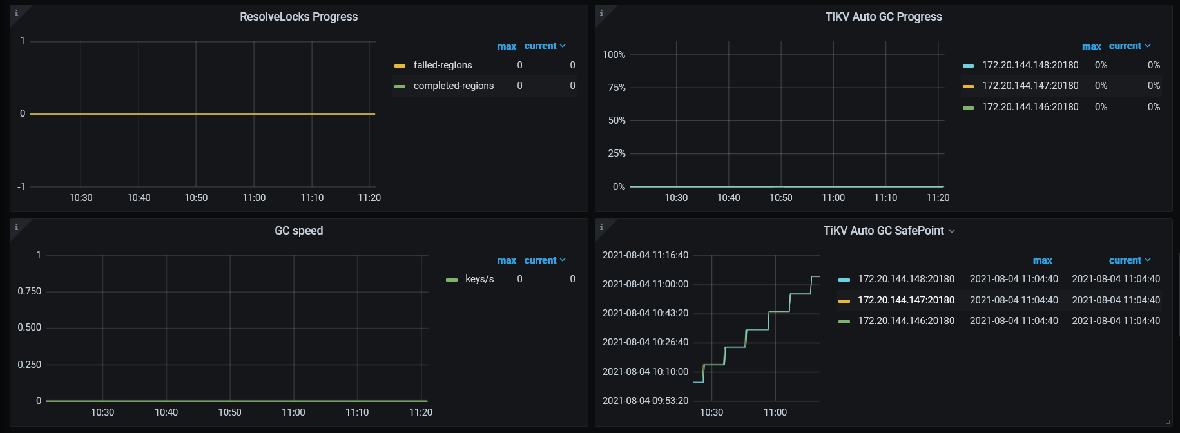This screenshot has height=433, width=1180.
Task: Click the yellow failed-regions series color icon
Action: pos(400,66)
